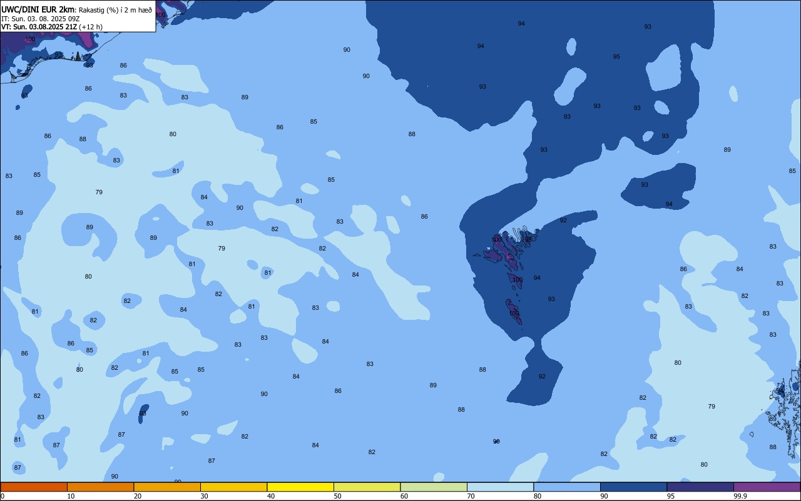
Task: Click the 'UWC/DINI EUR 2km' title text
Action: [x=38, y=9]
